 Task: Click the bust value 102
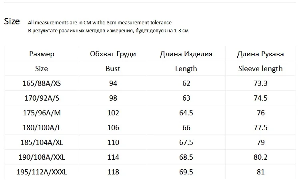(113, 113)
